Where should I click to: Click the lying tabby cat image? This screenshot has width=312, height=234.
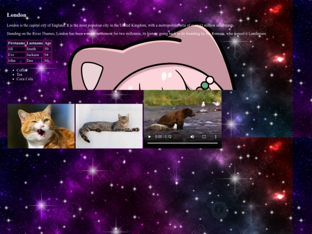[109, 126]
